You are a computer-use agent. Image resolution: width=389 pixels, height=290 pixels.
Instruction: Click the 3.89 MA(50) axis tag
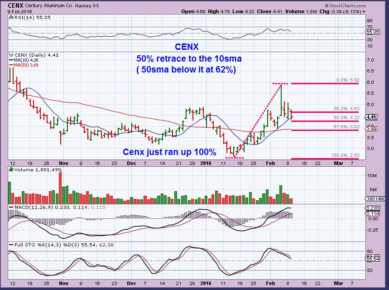pyautogui.click(x=372, y=129)
